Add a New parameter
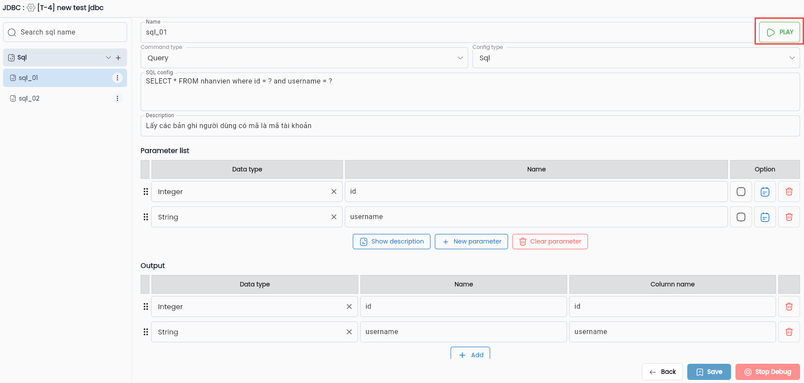Image resolution: width=804 pixels, height=383 pixels. pyautogui.click(x=471, y=241)
